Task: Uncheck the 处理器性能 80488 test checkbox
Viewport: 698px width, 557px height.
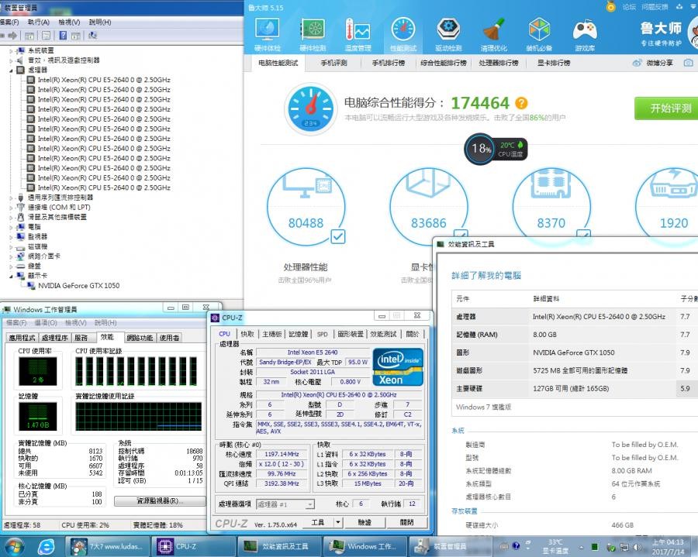Action: 338,236
